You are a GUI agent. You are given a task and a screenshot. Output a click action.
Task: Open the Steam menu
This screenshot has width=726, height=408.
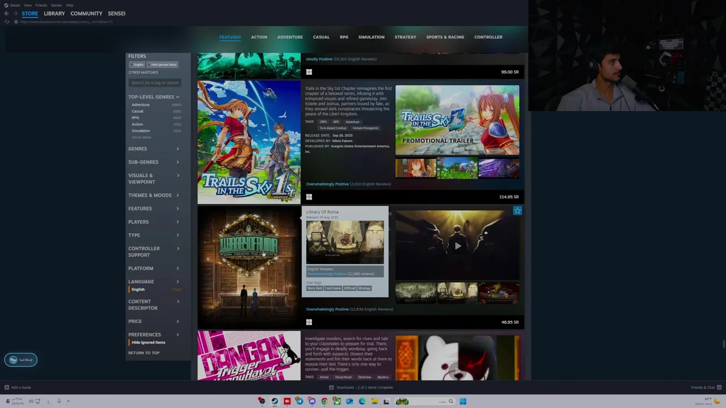click(15, 5)
